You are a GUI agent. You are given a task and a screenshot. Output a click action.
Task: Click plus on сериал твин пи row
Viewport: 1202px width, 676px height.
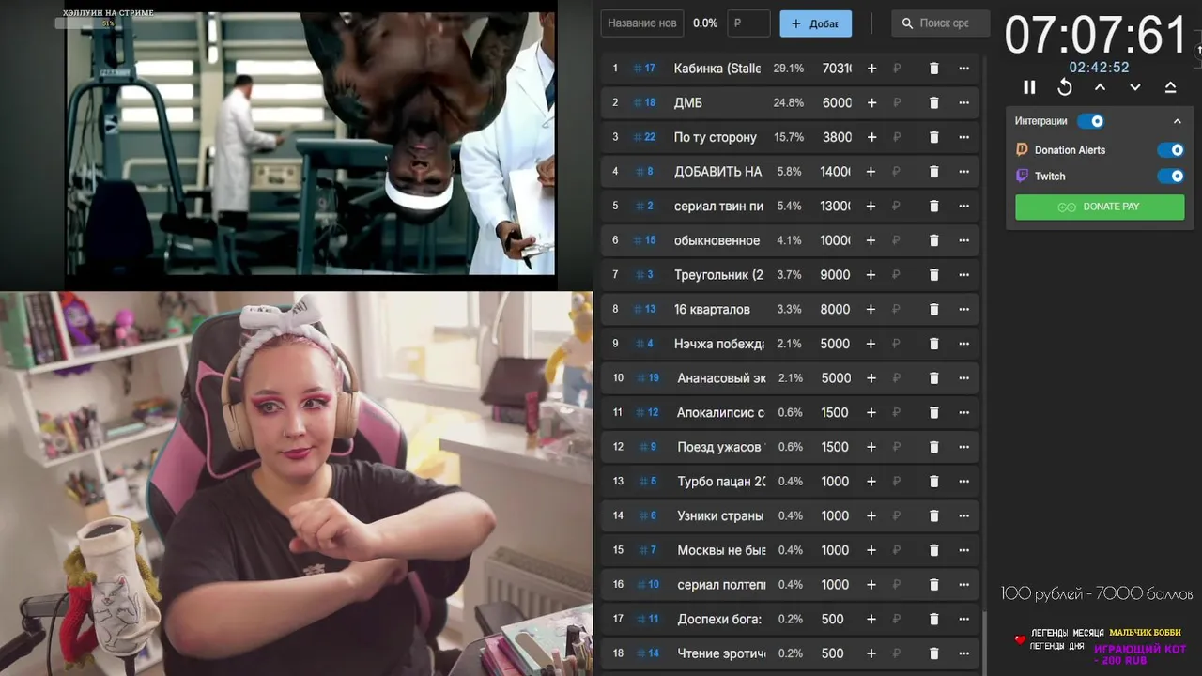pos(871,206)
